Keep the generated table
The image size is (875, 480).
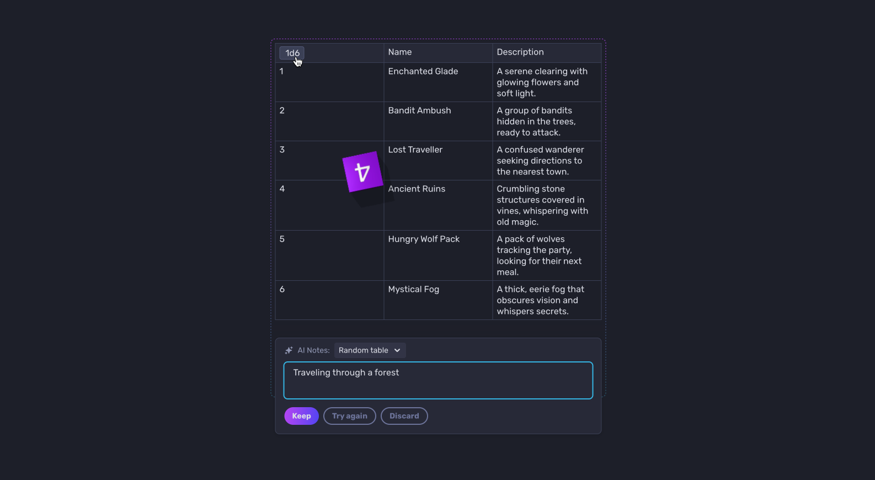point(301,416)
